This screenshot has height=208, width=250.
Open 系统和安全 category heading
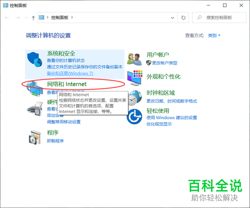61,53
